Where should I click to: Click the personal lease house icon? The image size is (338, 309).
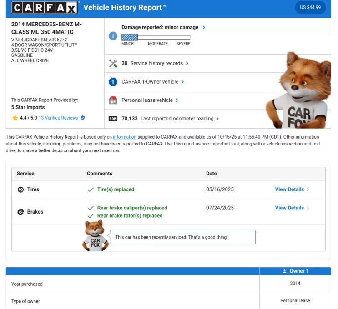click(x=113, y=100)
